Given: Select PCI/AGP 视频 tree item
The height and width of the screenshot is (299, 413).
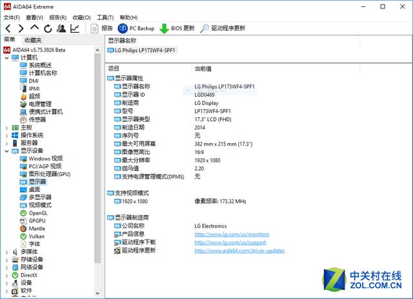Looking at the screenshot, I should tap(41, 166).
